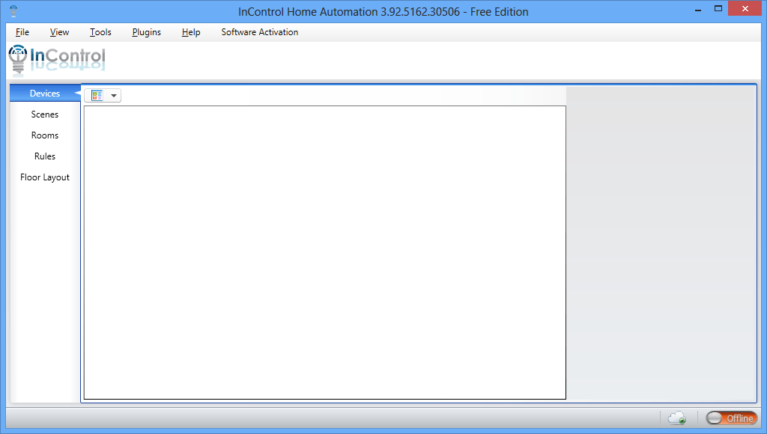The image size is (767, 434).
Task: Go to the Rules section
Action: pos(45,156)
